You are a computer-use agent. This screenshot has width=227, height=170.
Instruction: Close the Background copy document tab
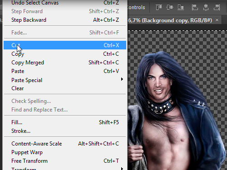(x=217, y=19)
